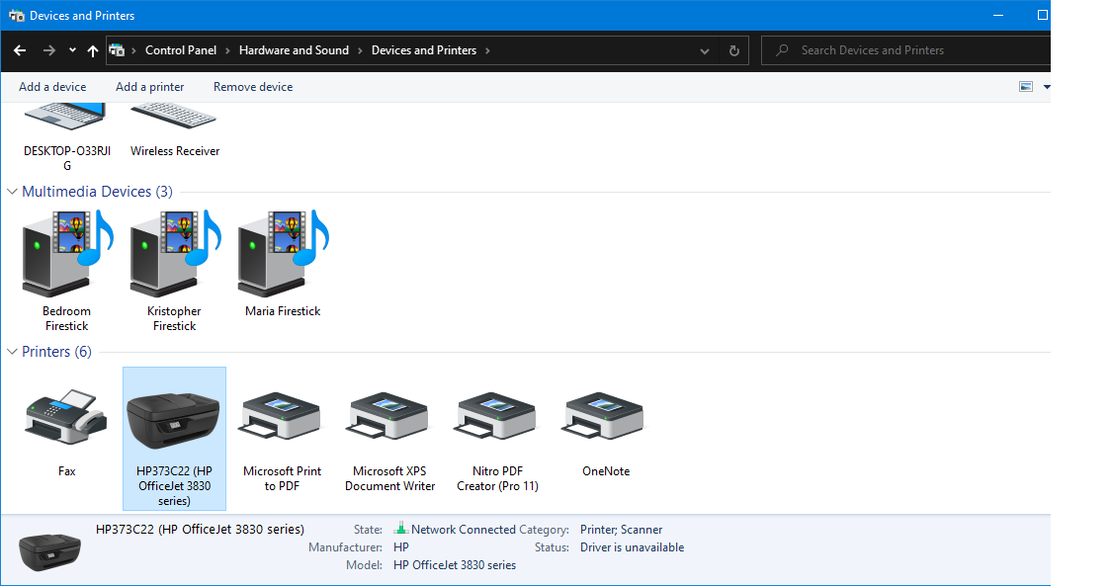
Task: Maximize the Devices and Printers window
Action: click(1042, 15)
